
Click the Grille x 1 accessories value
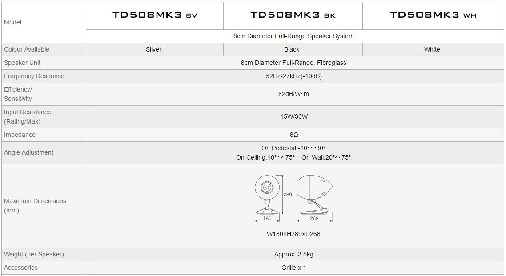[293, 268]
